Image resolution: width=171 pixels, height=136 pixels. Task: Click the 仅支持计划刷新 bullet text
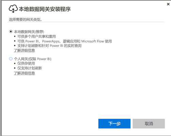pyautogui.click(x=30, y=68)
